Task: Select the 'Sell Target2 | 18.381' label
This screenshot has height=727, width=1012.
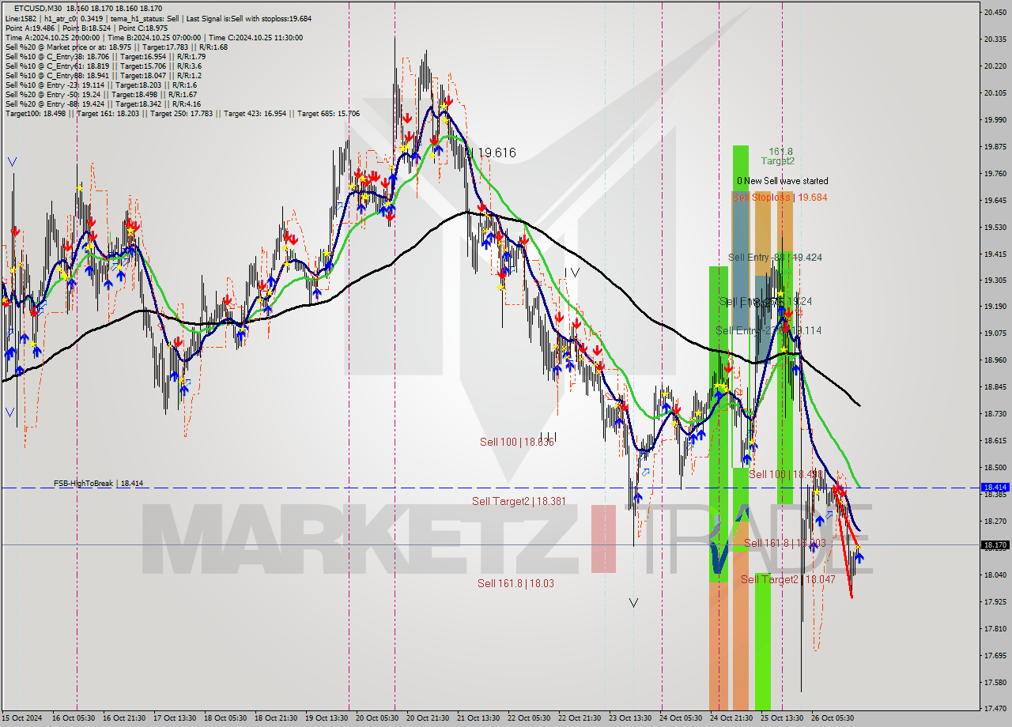Action: 519,501
